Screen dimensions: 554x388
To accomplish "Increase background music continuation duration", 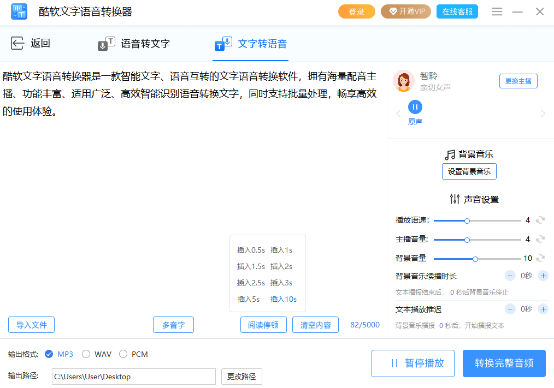I will (x=543, y=276).
